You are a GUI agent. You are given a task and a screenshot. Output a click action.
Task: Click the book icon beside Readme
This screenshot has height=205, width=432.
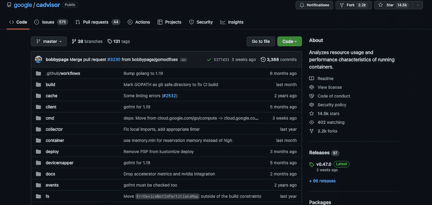pyautogui.click(x=312, y=78)
